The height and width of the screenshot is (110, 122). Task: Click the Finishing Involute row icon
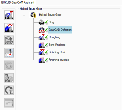42,60
